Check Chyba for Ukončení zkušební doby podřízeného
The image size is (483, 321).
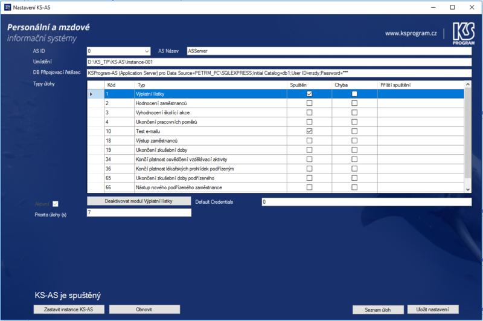coord(354,178)
